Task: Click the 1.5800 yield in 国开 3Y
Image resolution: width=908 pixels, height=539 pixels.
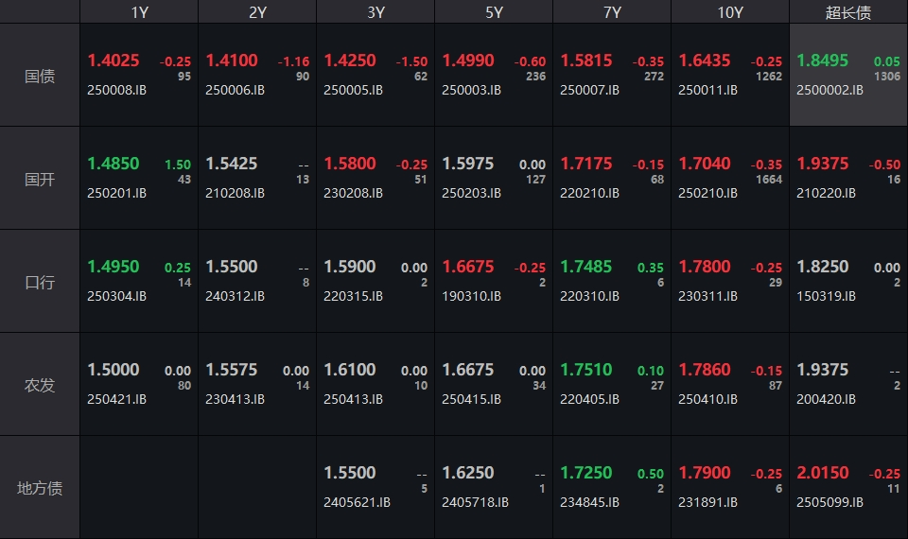Action: 350,164
